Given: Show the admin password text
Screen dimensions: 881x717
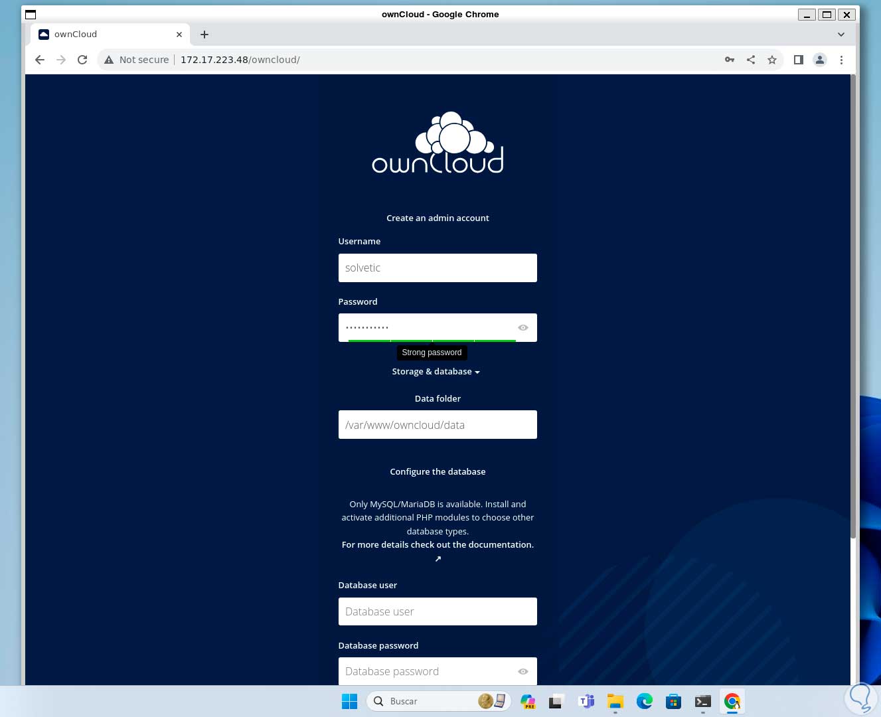Looking at the screenshot, I should coord(523,328).
